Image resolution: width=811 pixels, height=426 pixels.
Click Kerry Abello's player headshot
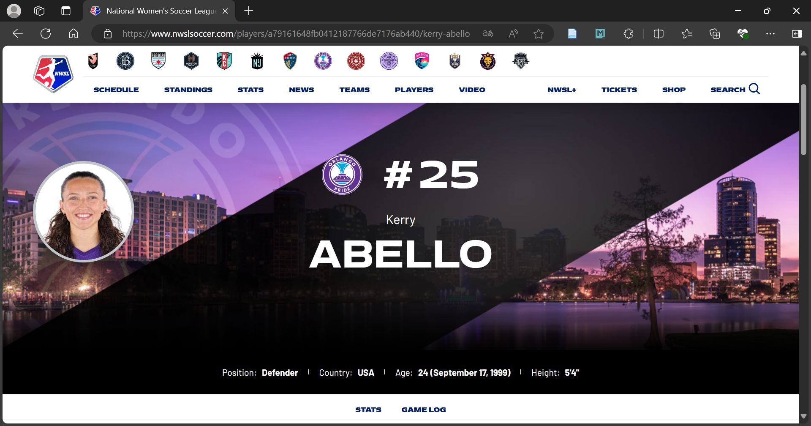coord(84,211)
